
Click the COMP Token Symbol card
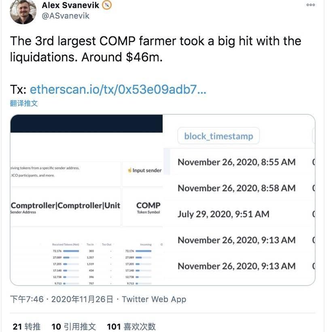[148, 208]
